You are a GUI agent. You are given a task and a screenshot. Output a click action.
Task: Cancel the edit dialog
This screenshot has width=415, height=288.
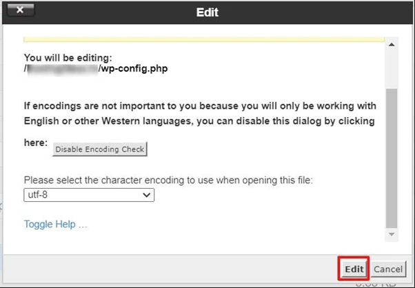point(388,269)
